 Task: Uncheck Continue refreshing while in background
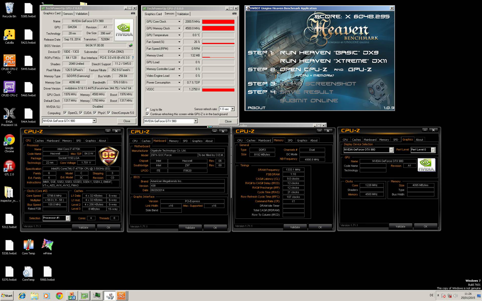pos(147,114)
